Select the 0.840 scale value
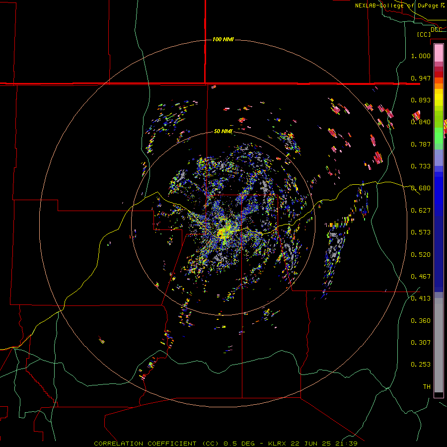This screenshot has height=447, width=447. (x=421, y=122)
